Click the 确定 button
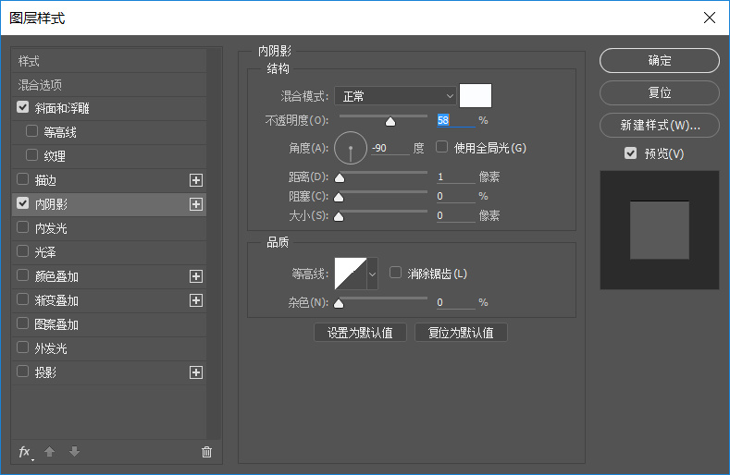Viewport: 730px width, 475px height. 659,61
